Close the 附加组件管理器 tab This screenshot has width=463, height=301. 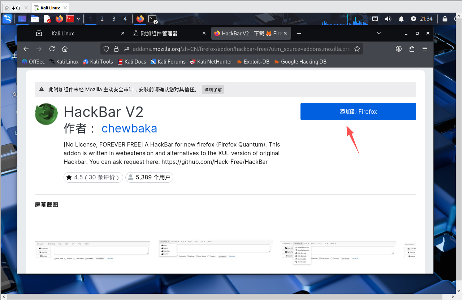pyautogui.click(x=204, y=33)
